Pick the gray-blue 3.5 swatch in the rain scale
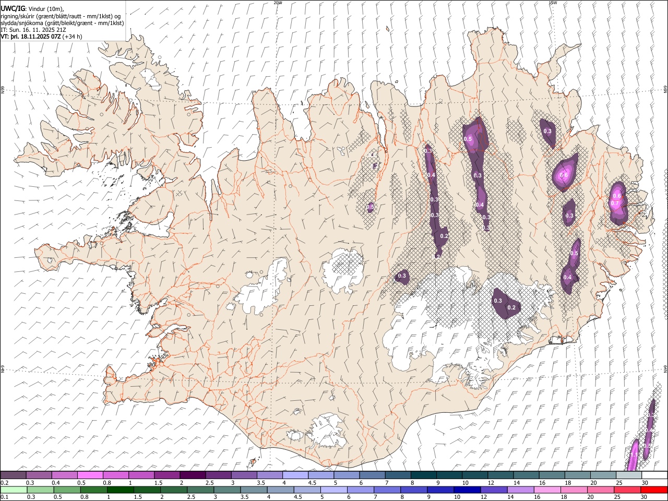 [x=253, y=490]
